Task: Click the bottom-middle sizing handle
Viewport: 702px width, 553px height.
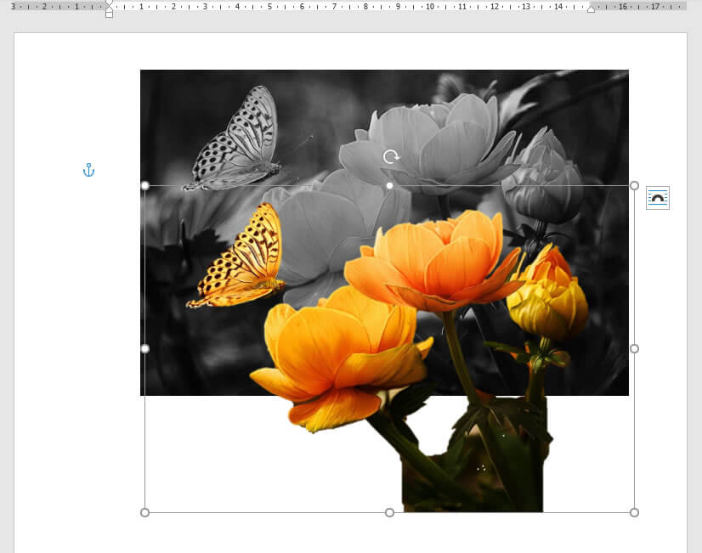Action: point(389,512)
